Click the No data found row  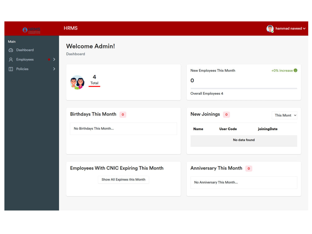tap(244, 141)
